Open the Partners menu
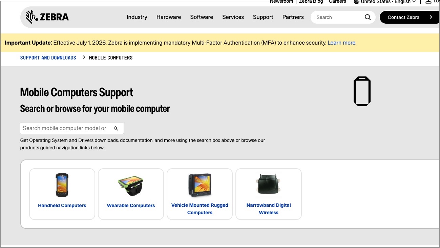The width and height of the screenshot is (440, 248). (293, 17)
